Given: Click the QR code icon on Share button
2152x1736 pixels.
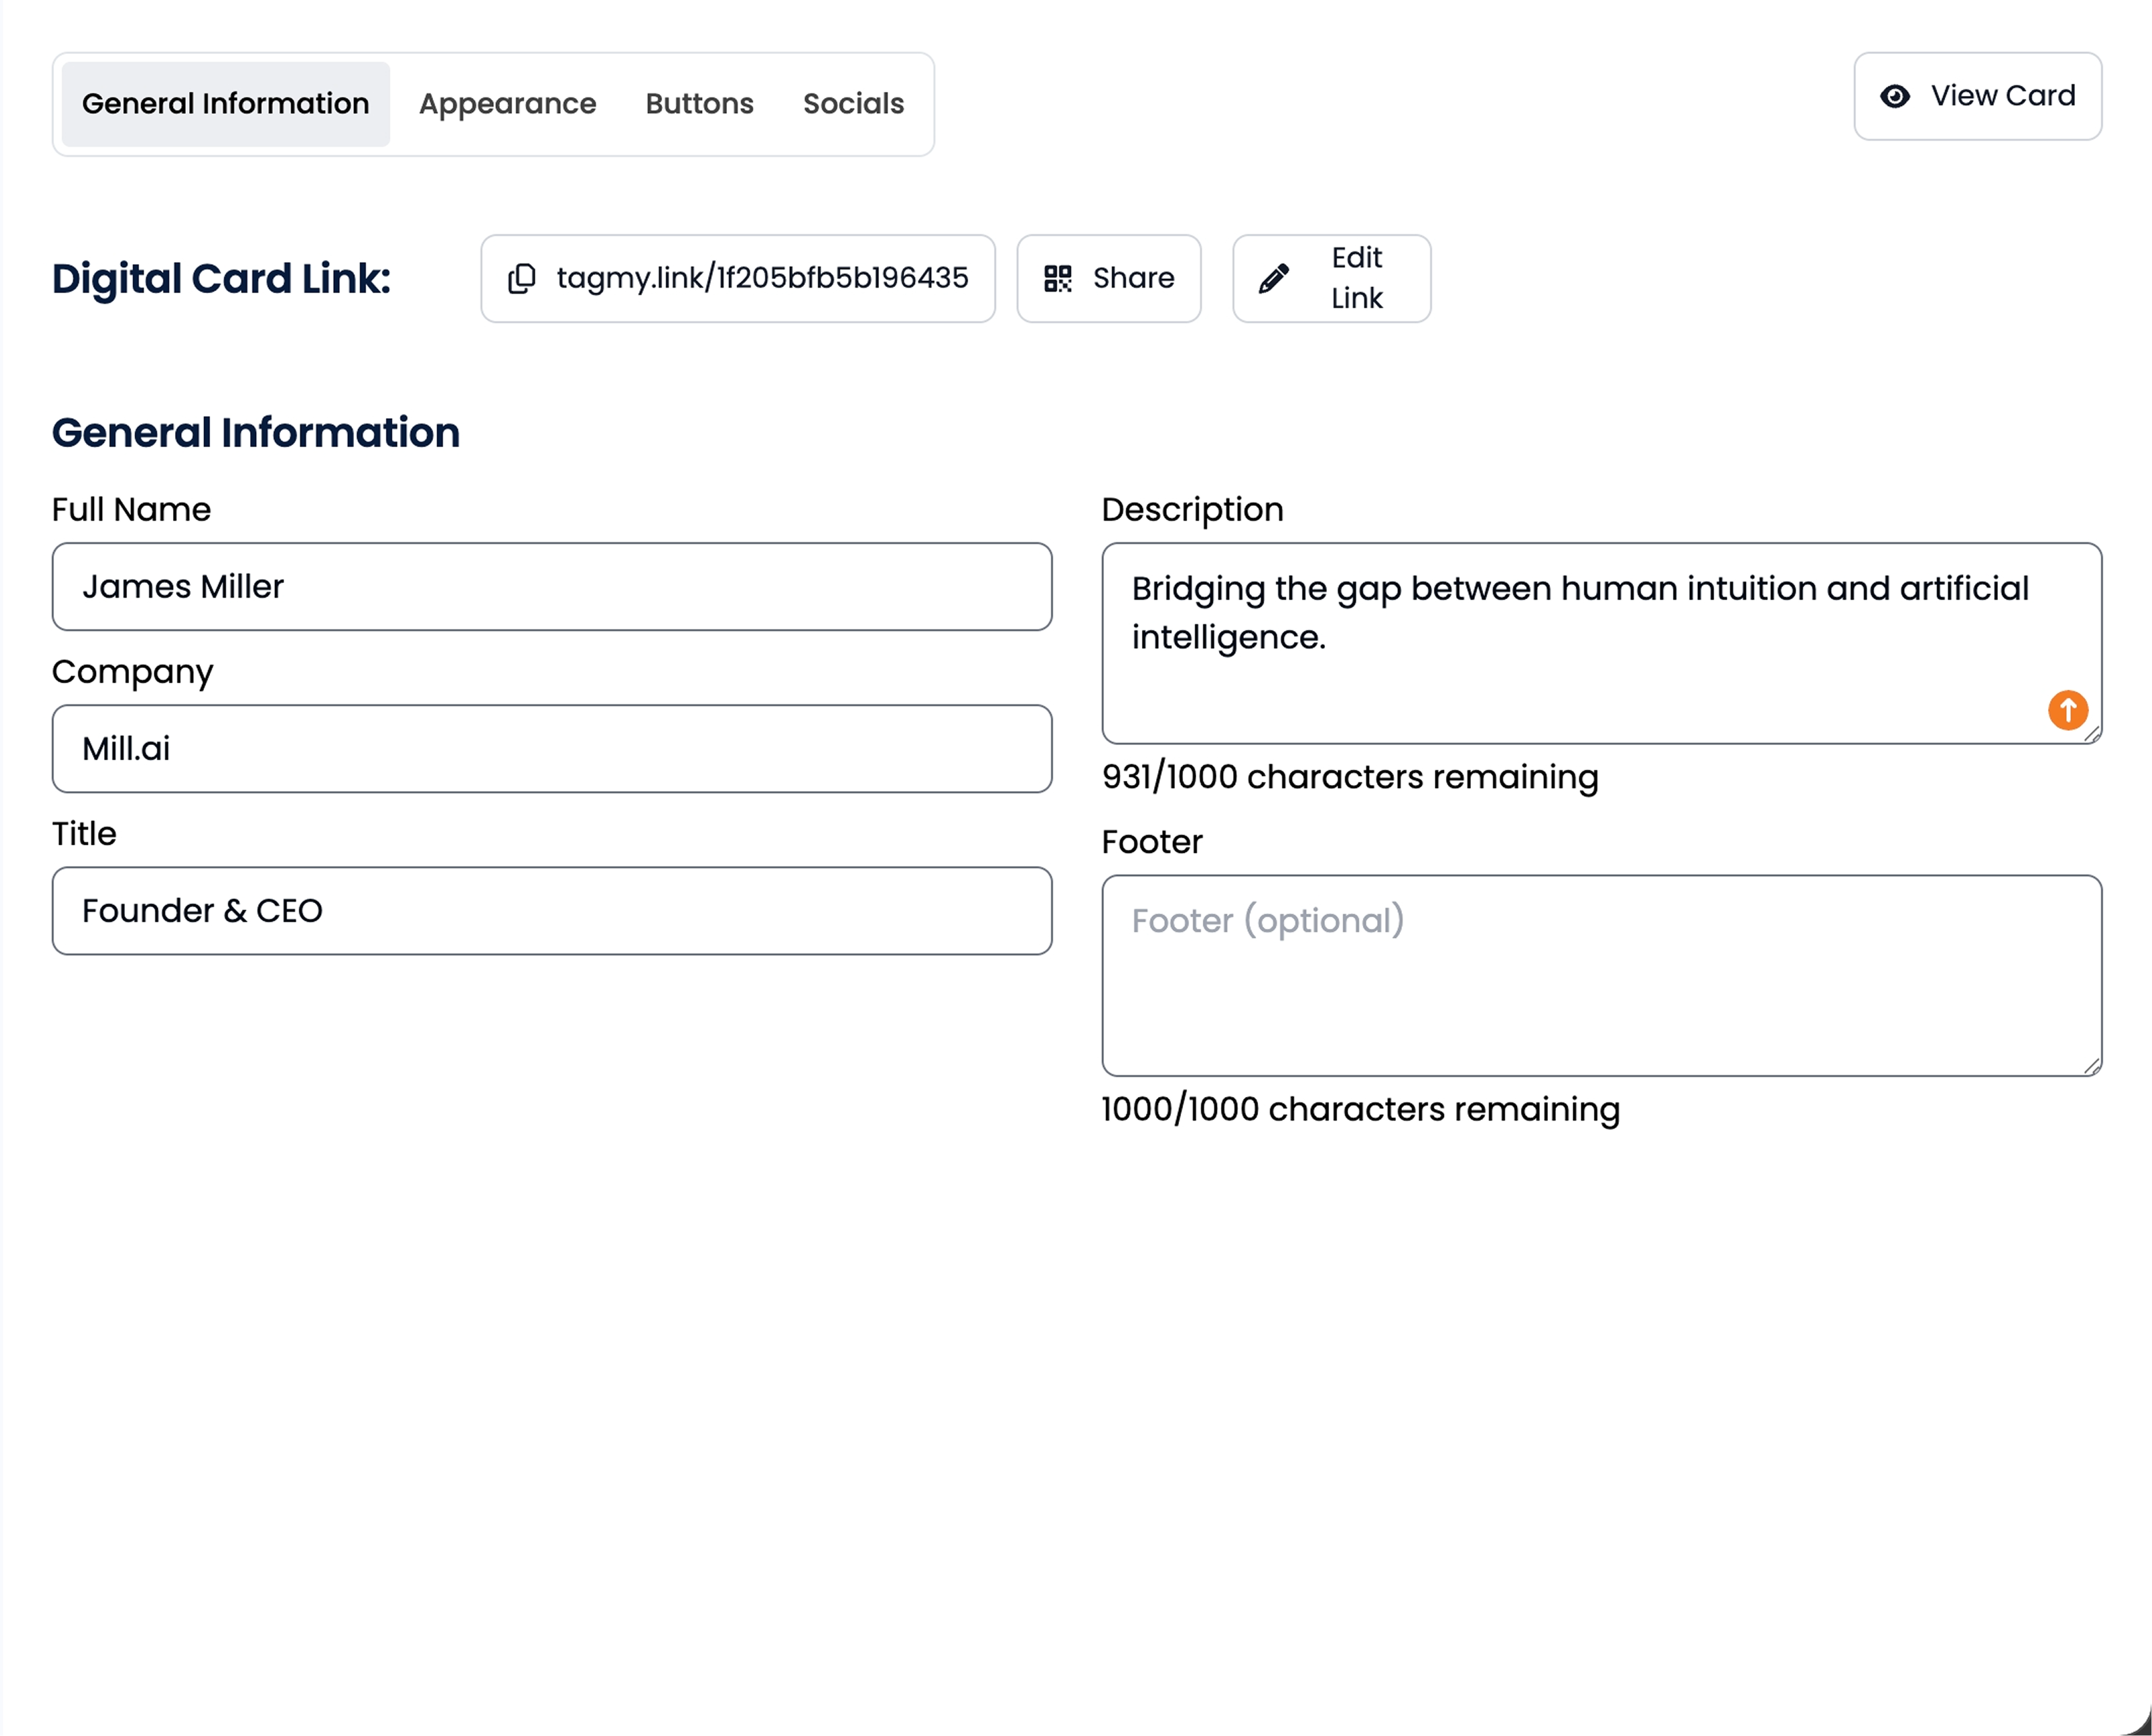Looking at the screenshot, I should (x=1058, y=279).
